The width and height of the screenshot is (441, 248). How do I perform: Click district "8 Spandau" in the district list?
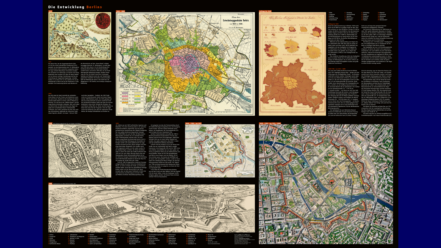tap(348, 16)
